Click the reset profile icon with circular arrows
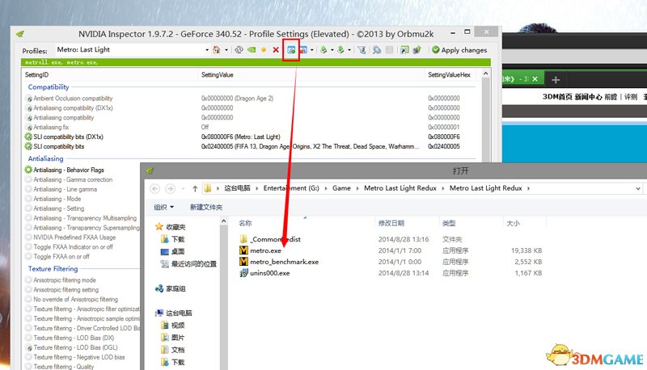The height and width of the screenshot is (370, 647). click(239, 50)
